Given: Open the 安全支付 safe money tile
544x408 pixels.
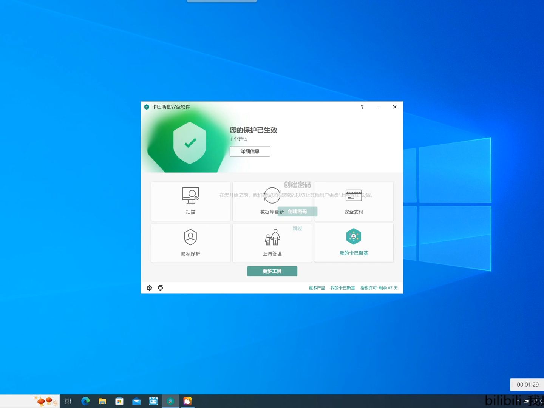Looking at the screenshot, I should (x=354, y=201).
